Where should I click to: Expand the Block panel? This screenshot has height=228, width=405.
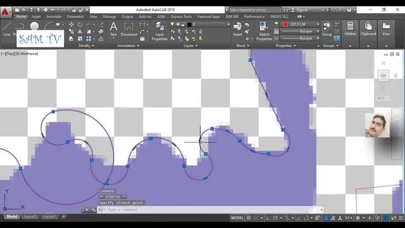[243, 46]
